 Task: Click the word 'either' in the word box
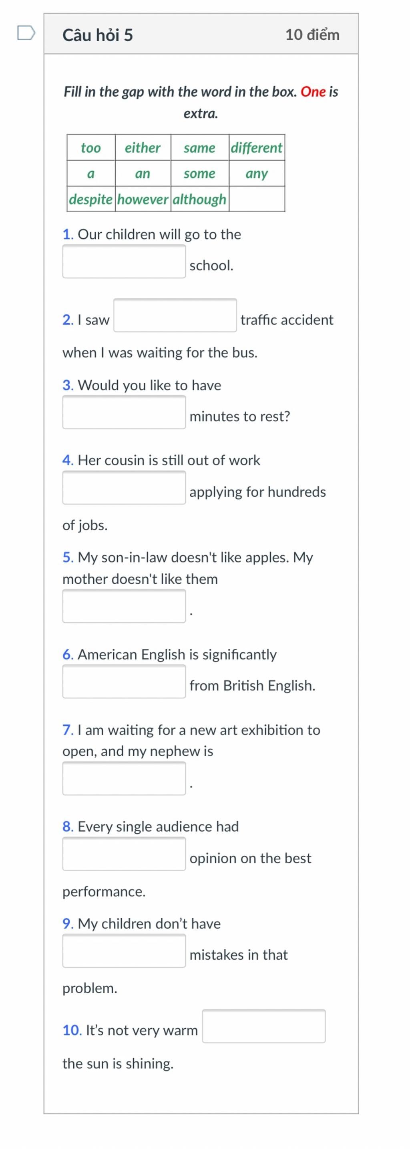point(143,148)
